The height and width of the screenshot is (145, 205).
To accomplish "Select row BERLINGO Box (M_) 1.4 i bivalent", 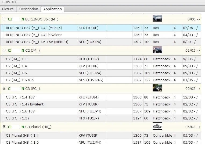I will coord(100,35).
